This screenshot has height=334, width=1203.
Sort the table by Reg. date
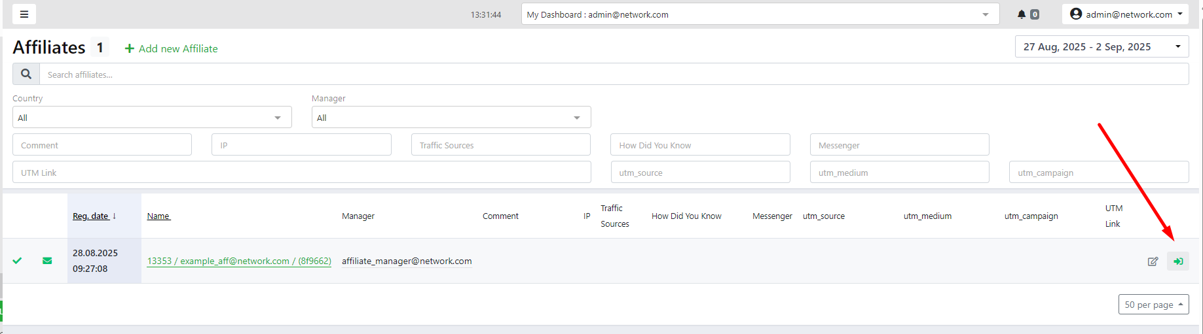click(x=91, y=216)
